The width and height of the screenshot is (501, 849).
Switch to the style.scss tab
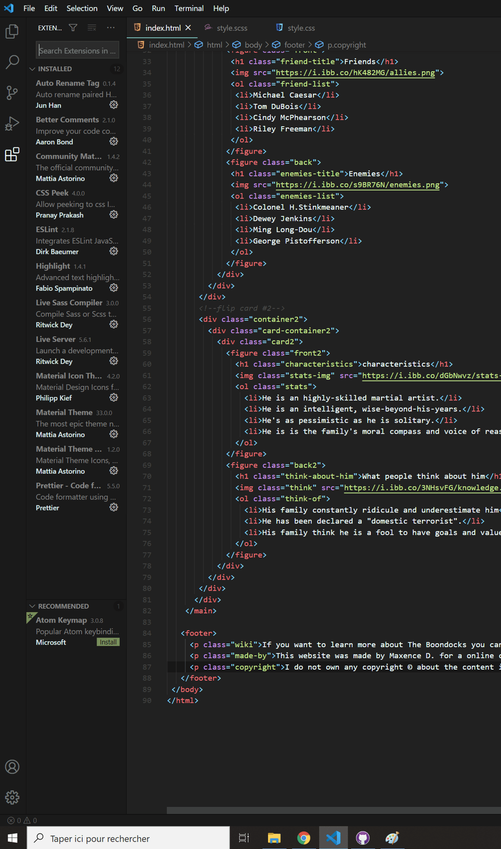(x=232, y=28)
